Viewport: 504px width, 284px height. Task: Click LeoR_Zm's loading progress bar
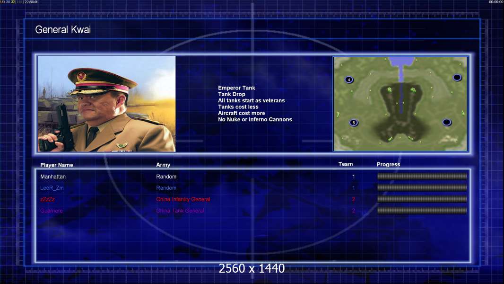coord(422,187)
